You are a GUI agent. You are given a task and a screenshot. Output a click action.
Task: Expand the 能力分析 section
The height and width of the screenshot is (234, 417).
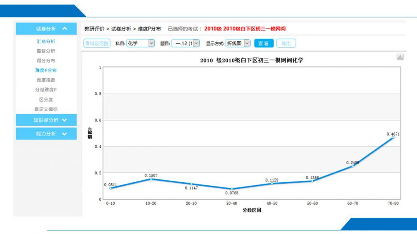click(x=64, y=134)
